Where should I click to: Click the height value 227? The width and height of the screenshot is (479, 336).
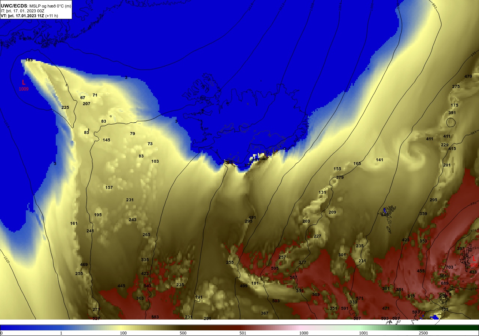pos(317,236)
